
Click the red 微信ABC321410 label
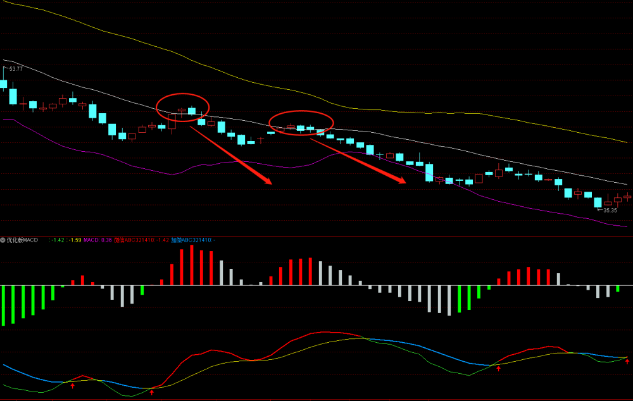coord(141,240)
